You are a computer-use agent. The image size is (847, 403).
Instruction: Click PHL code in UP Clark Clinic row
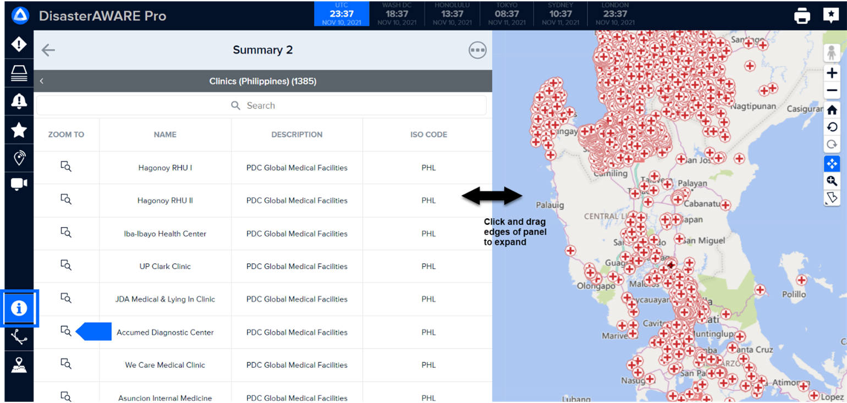coord(428,266)
